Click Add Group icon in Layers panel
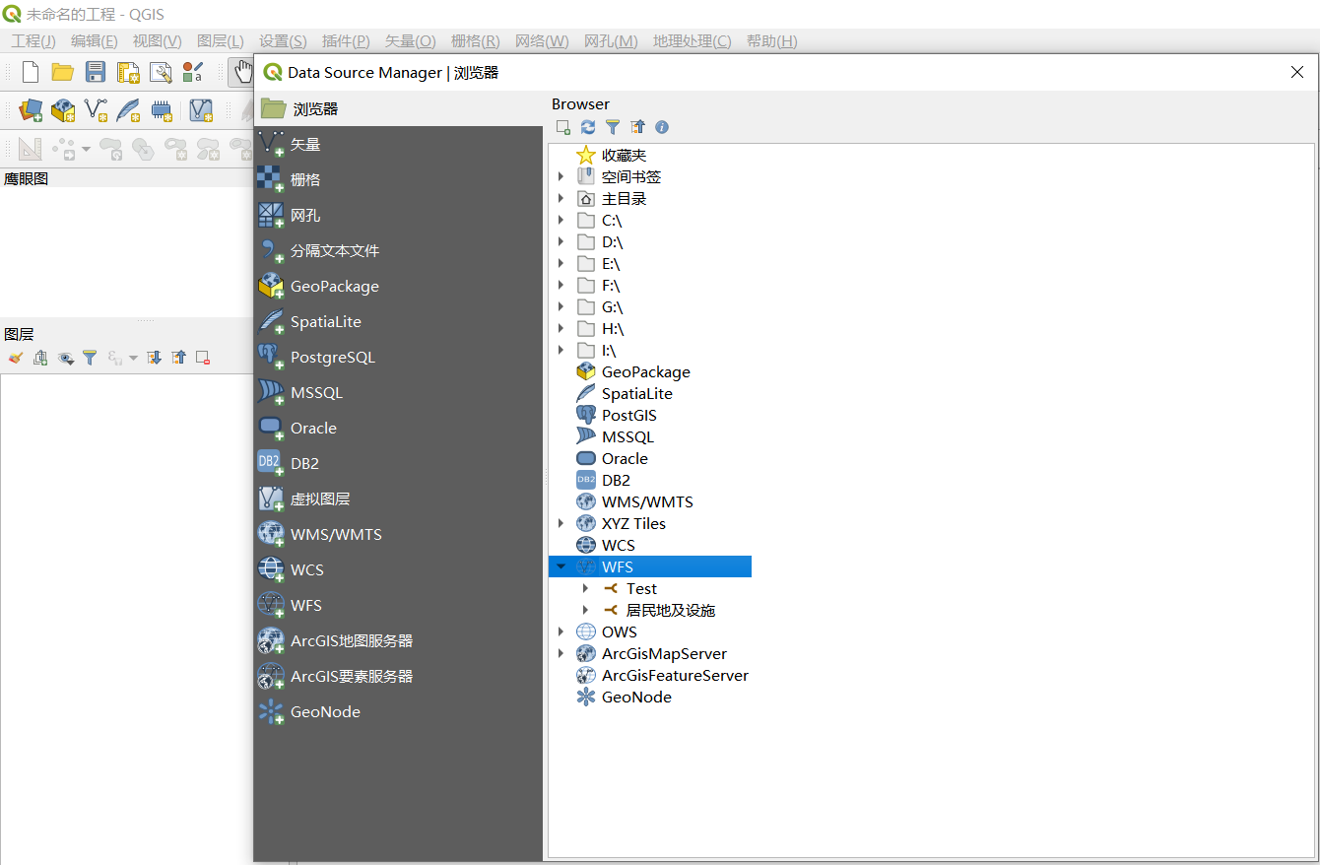Screen dimensions: 1320x865 point(40,358)
